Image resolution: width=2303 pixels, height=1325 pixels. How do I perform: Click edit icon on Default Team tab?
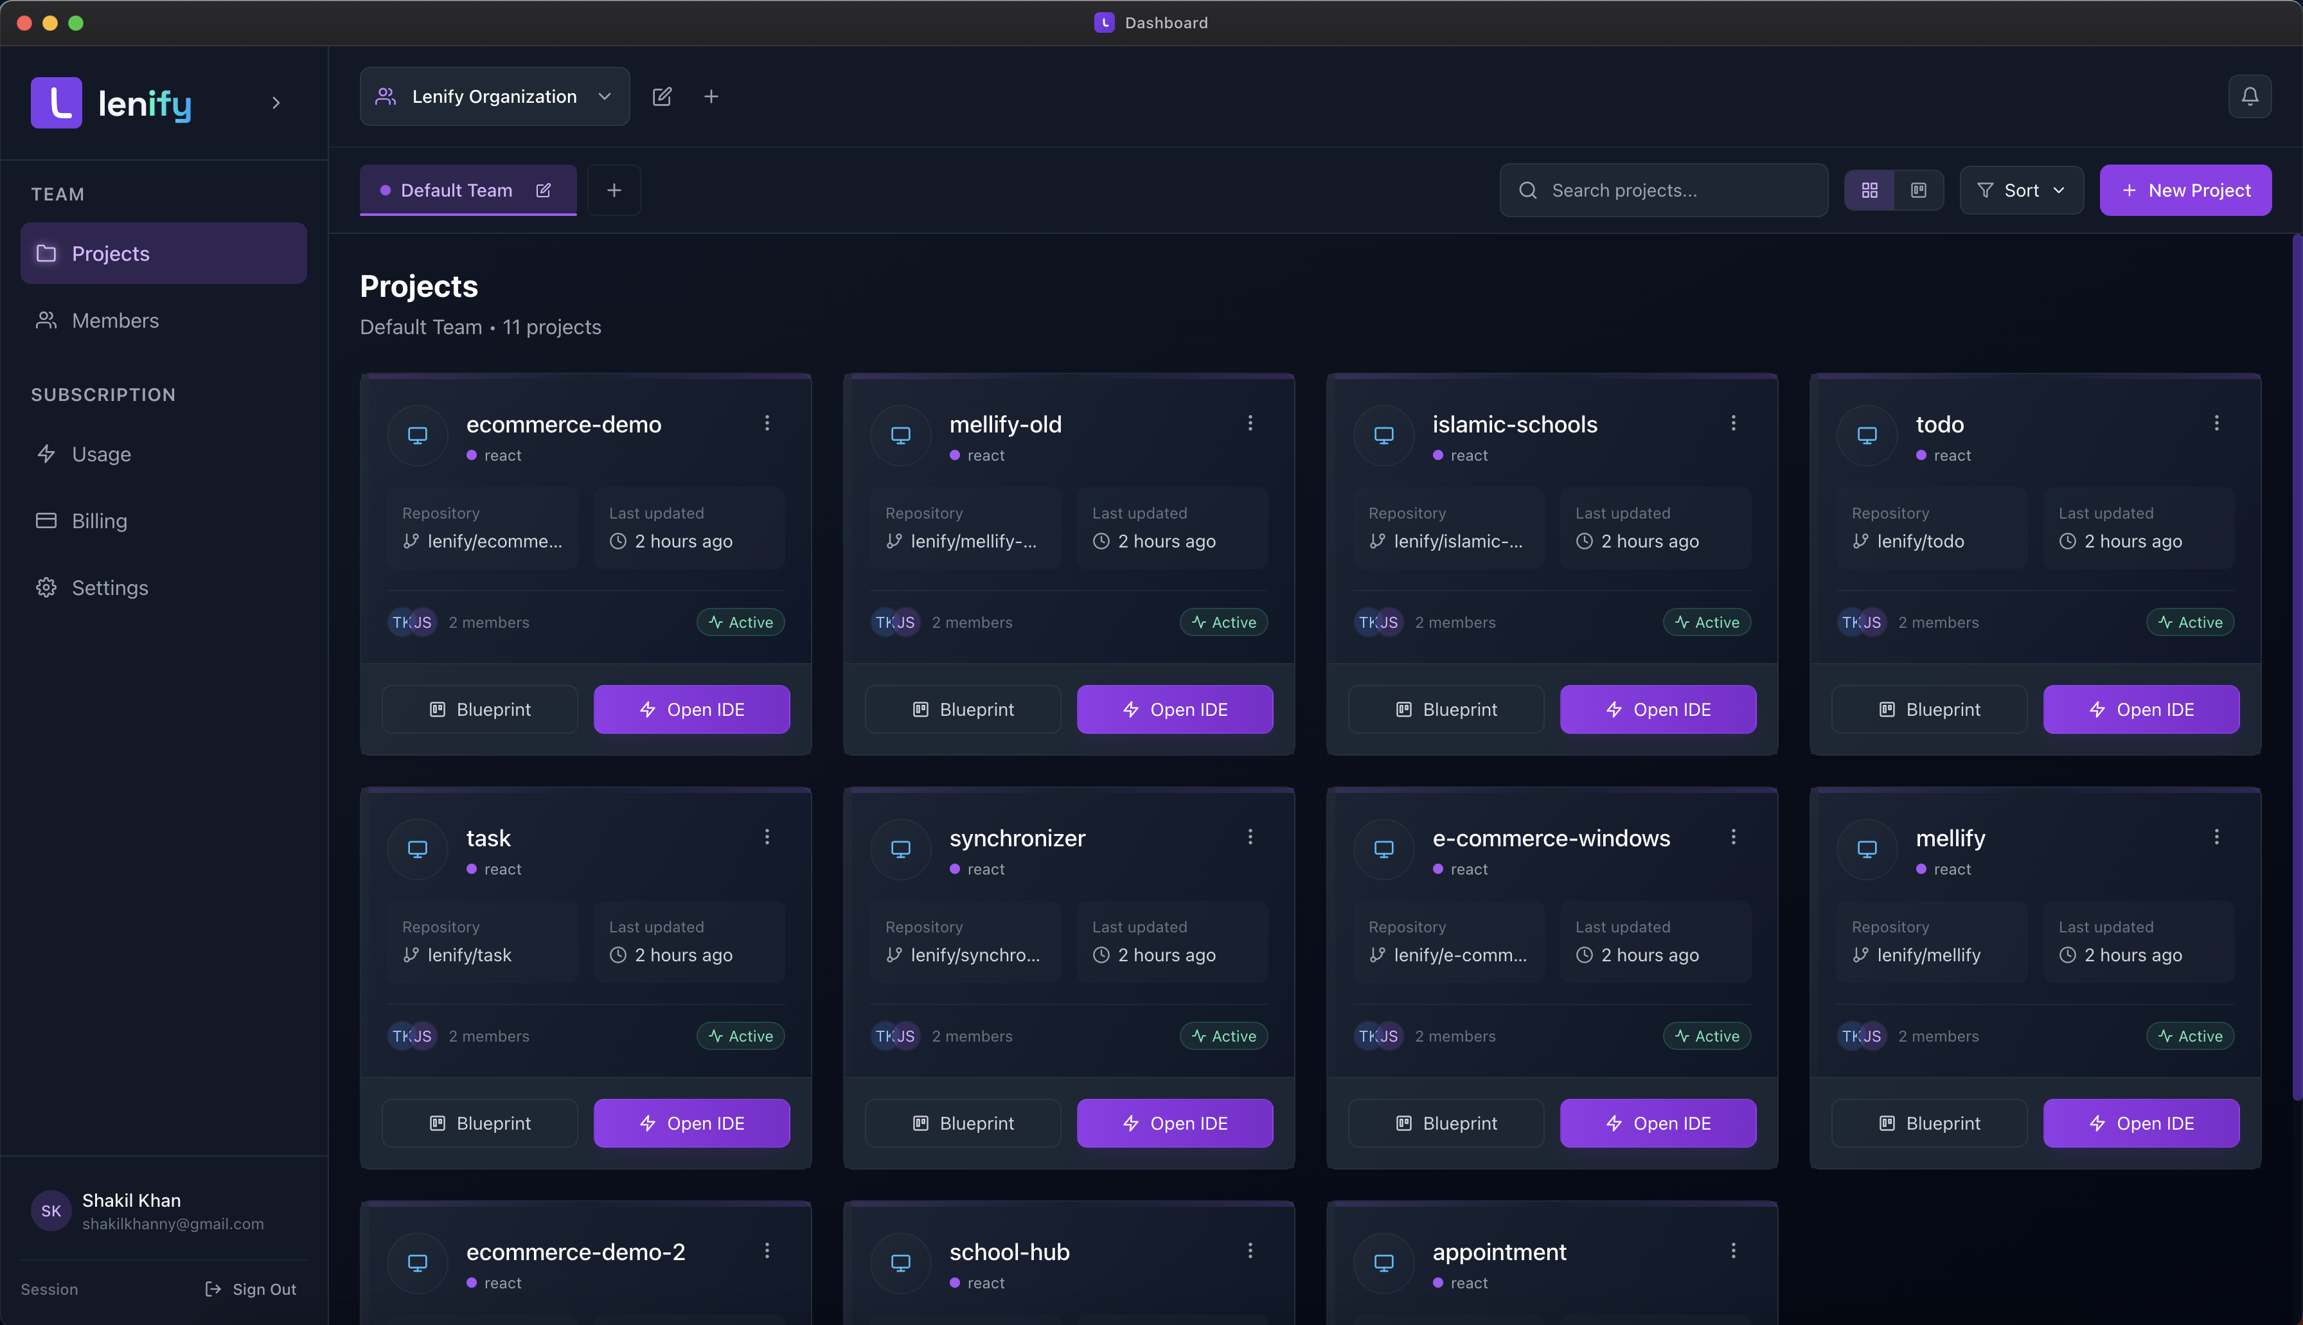[x=543, y=190]
